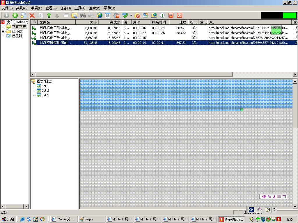The width and height of the screenshot is (298, 223).
Task: Click the green connection arrow toolbar icon
Action: 125,15
